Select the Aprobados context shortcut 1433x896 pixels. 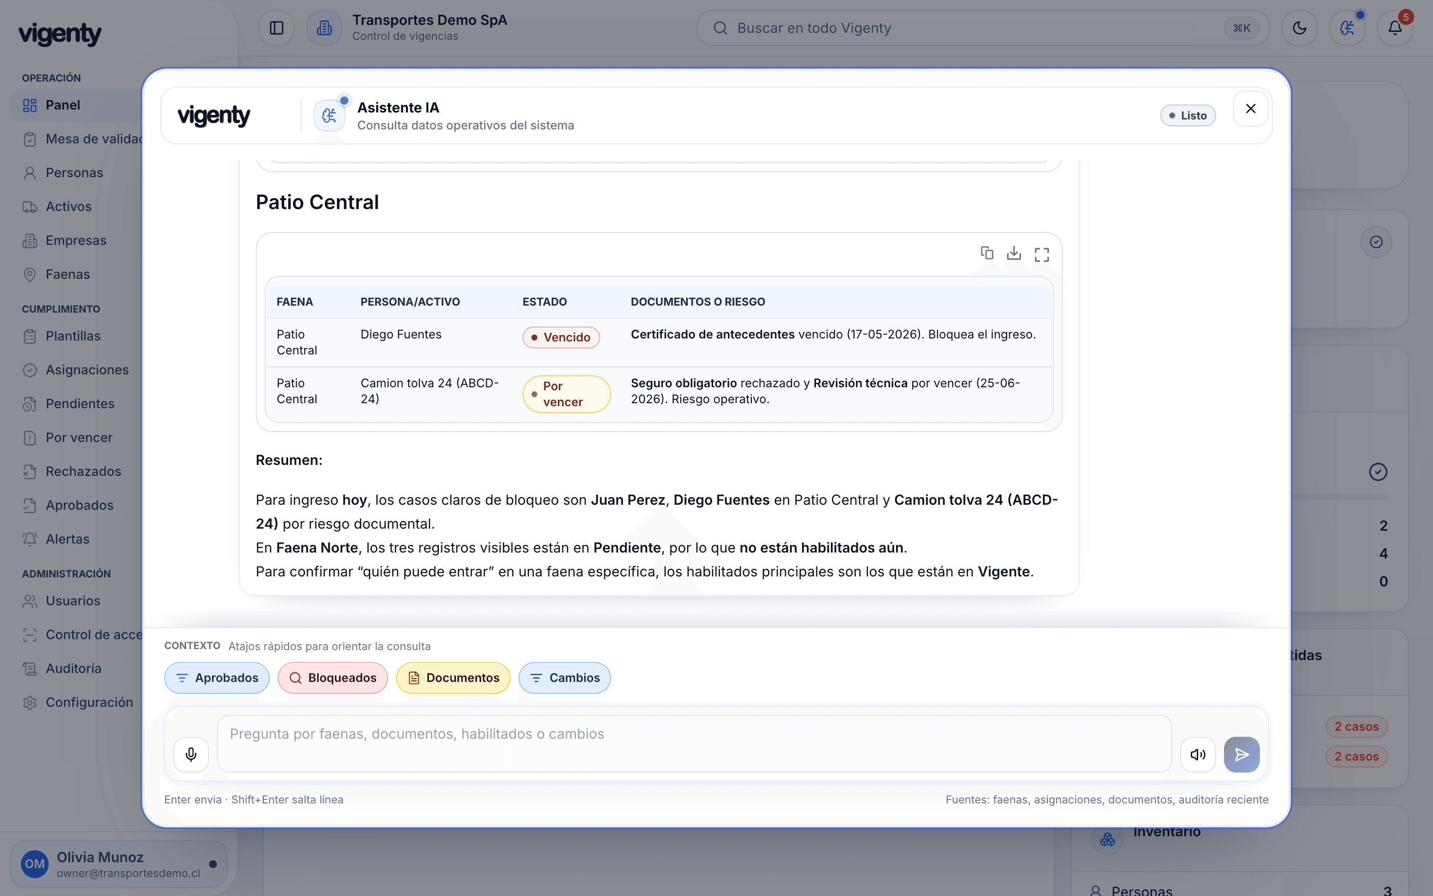tap(217, 678)
